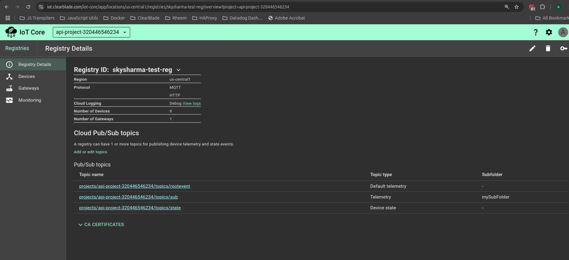
Task: Open the browser extensions puzzle icon
Action: tap(543, 7)
